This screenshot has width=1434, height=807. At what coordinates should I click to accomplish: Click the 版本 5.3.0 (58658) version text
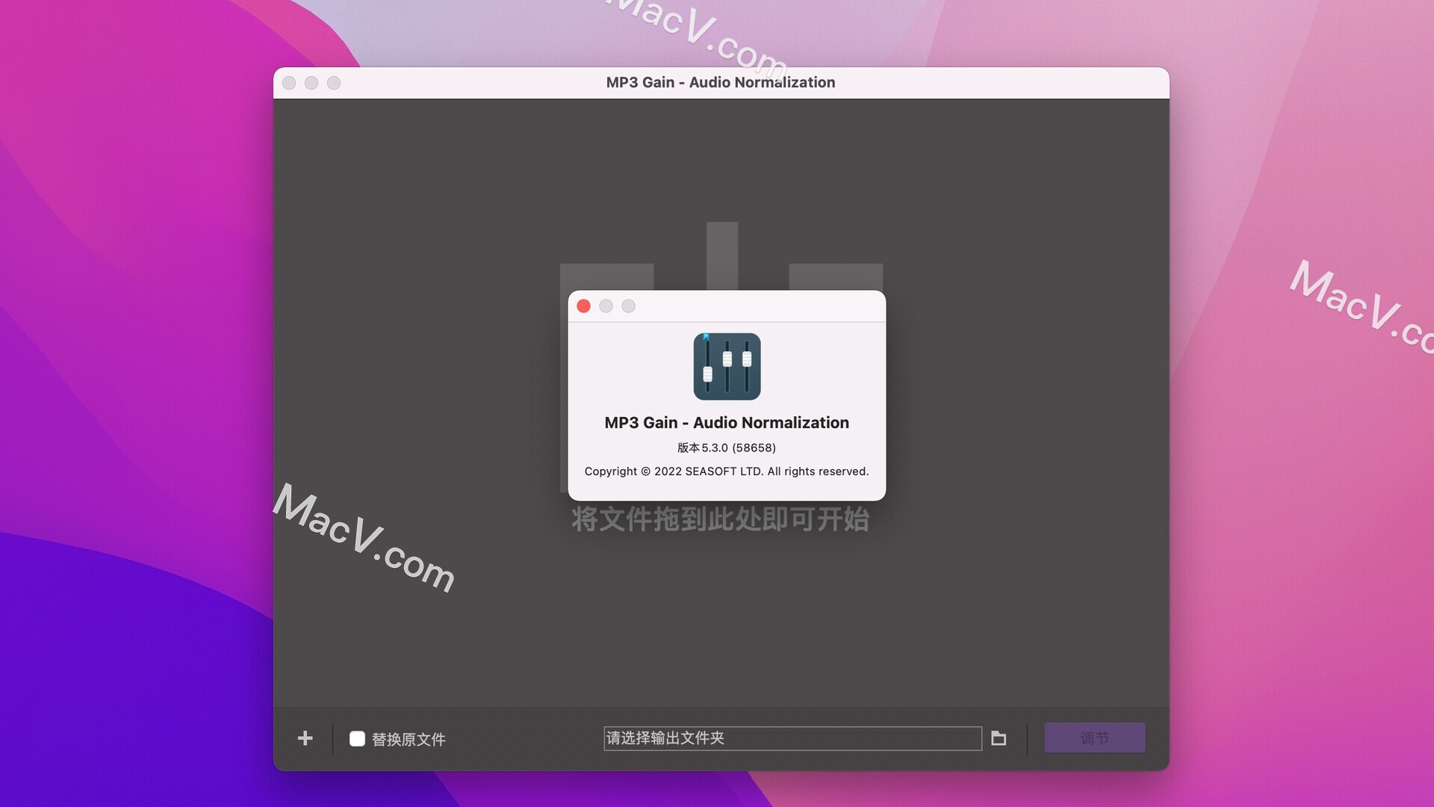[727, 448]
